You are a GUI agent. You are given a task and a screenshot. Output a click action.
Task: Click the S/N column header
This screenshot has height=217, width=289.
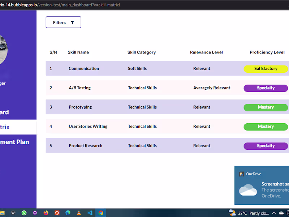click(53, 52)
